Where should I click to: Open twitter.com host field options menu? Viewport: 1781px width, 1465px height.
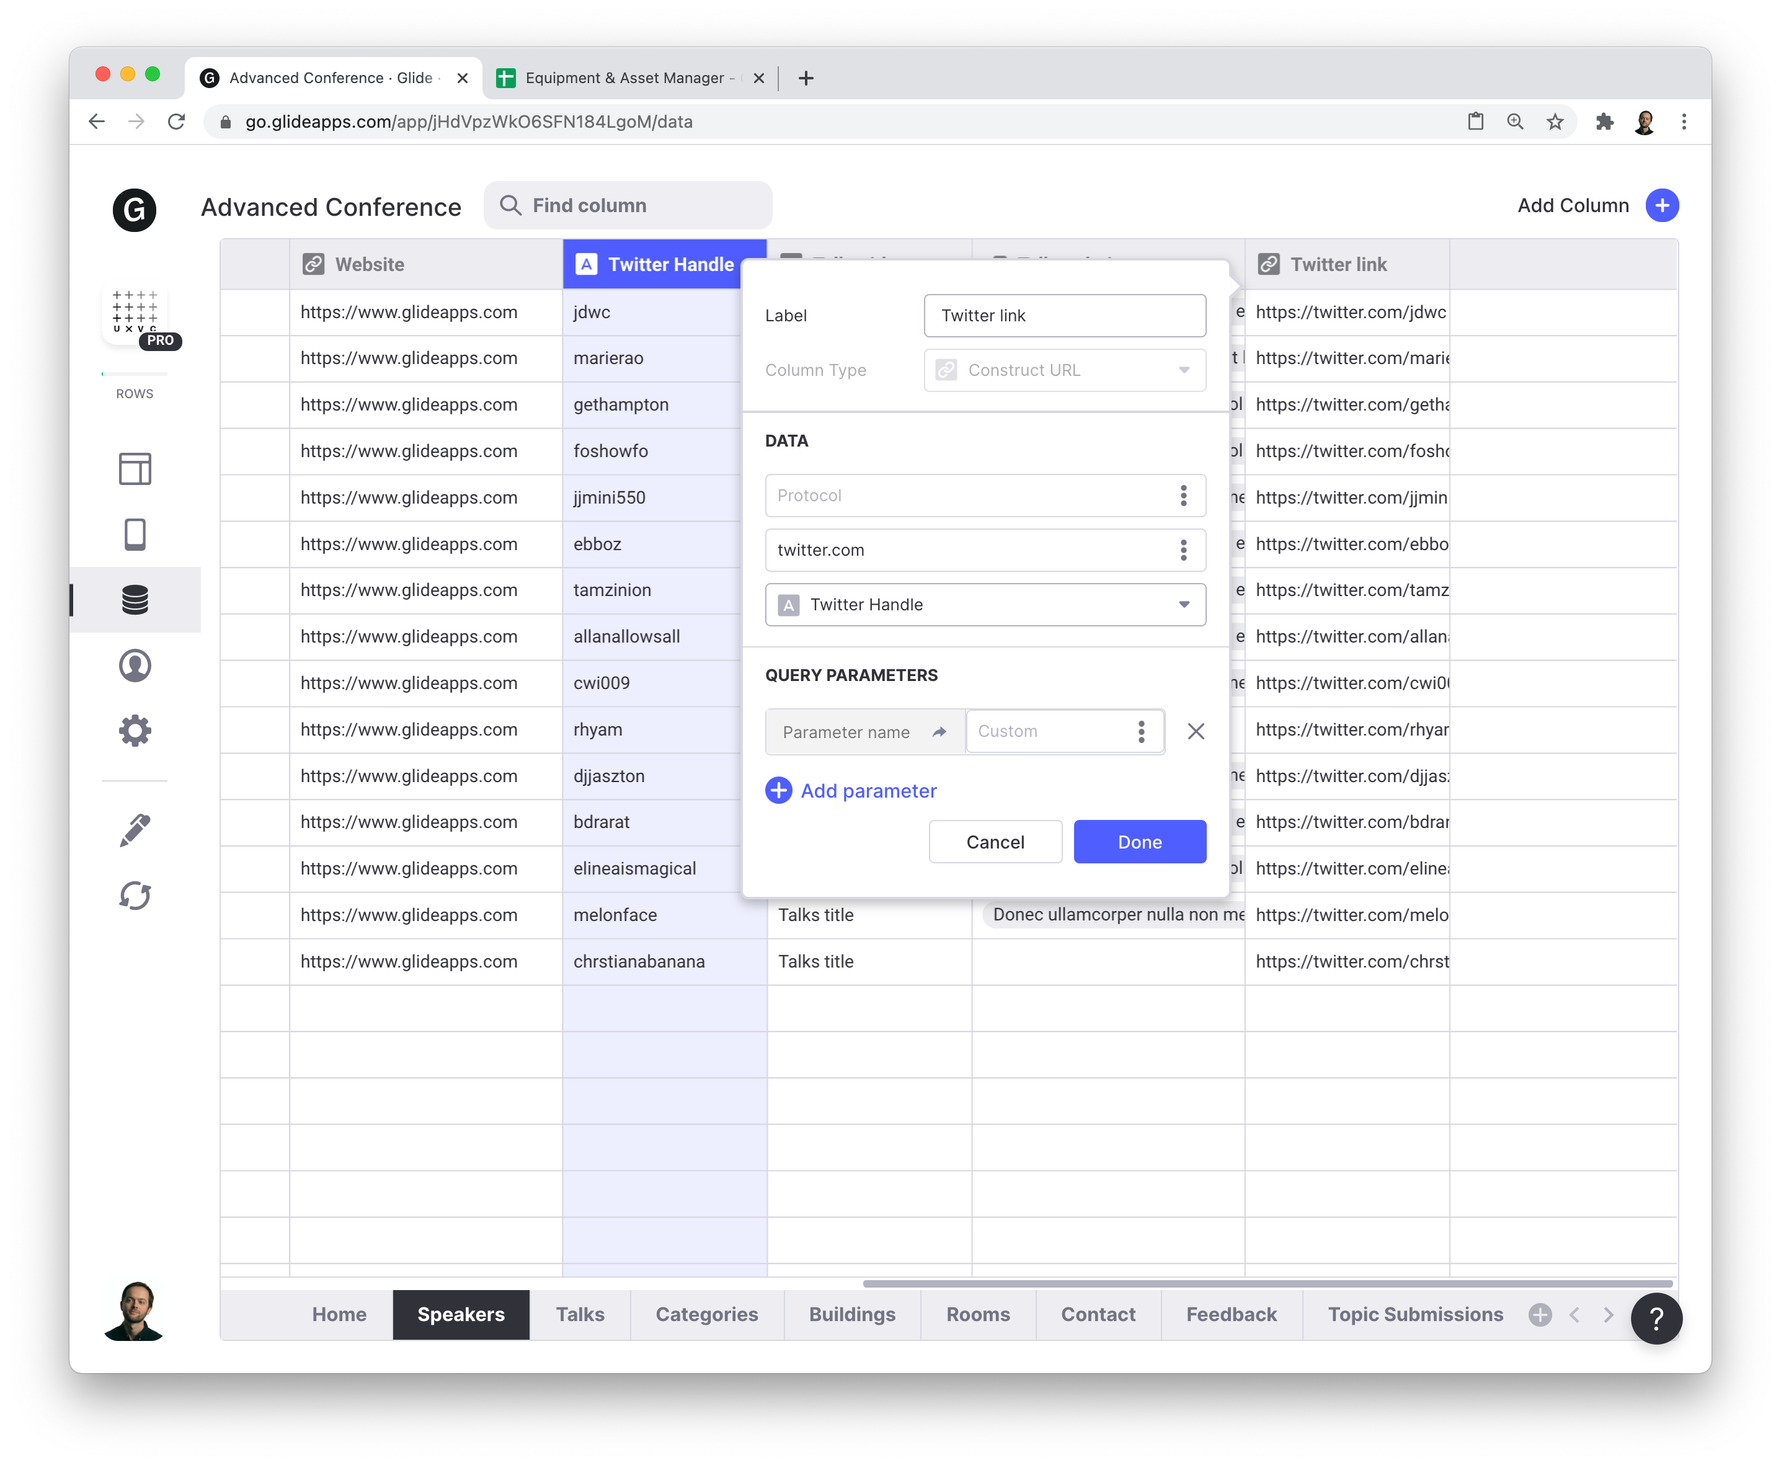(x=1183, y=550)
